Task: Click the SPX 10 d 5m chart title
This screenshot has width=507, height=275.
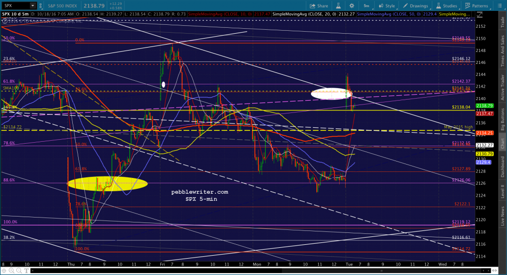Action: 15,14
